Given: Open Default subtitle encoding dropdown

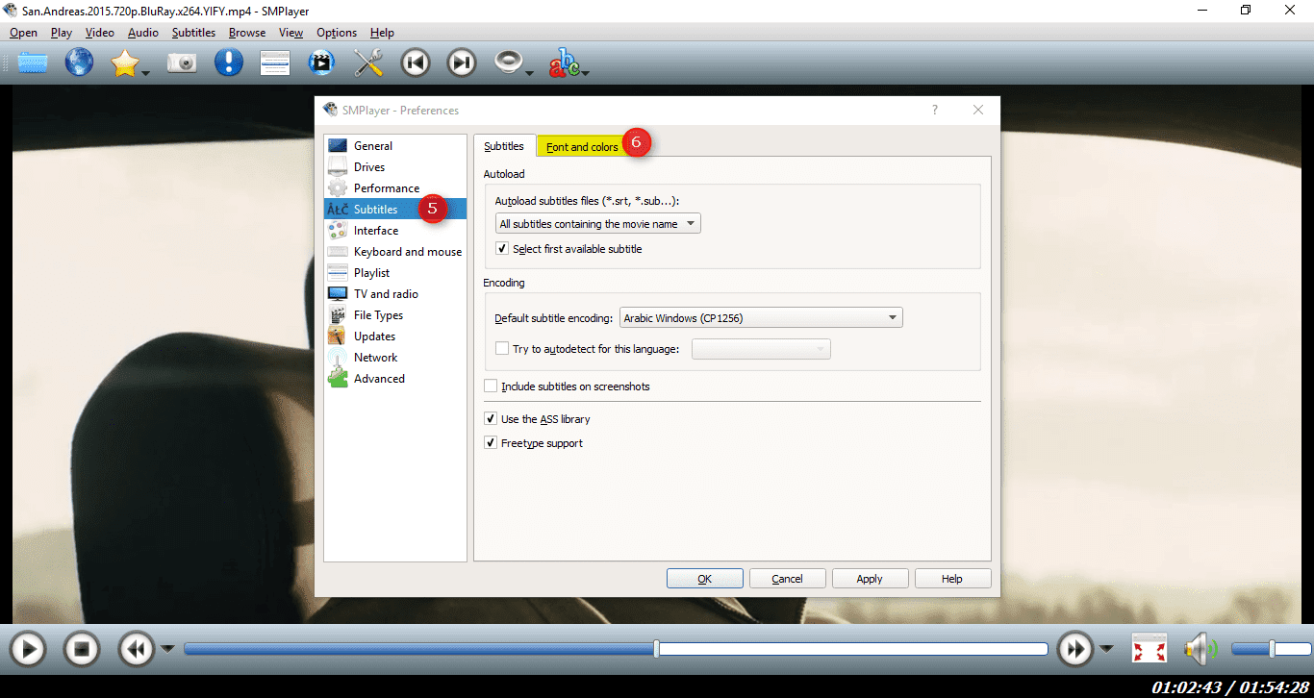Looking at the screenshot, I should [x=760, y=318].
